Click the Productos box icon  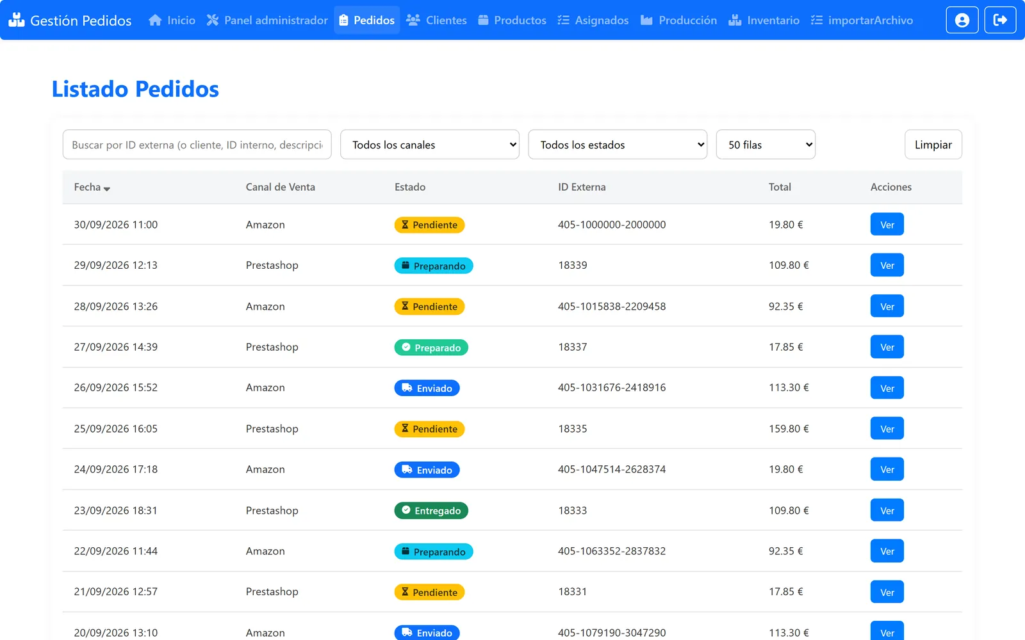coord(484,20)
